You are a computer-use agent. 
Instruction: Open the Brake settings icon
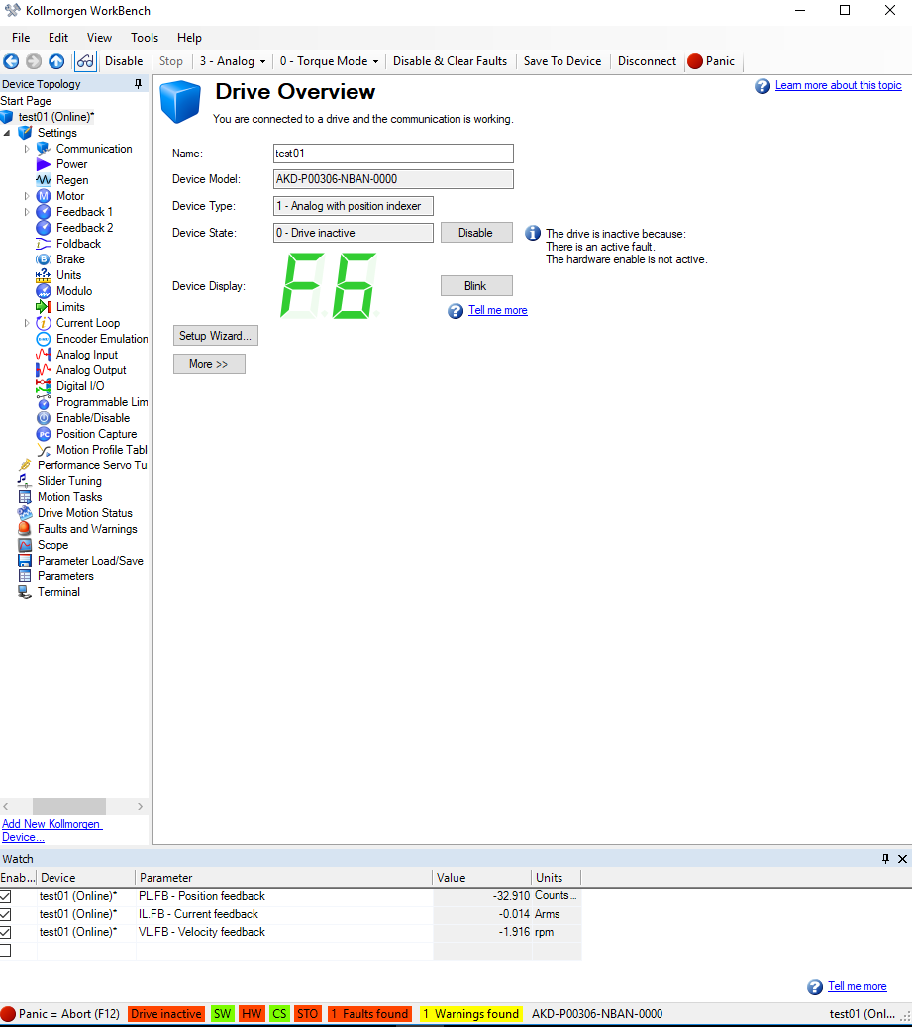pyautogui.click(x=44, y=259)
